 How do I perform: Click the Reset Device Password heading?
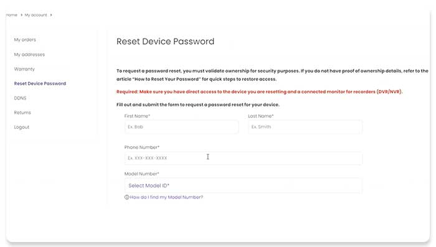coord(165,42)
